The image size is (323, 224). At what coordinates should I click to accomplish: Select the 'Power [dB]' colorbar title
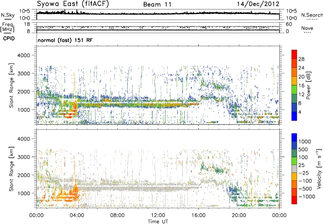point(308,85)
